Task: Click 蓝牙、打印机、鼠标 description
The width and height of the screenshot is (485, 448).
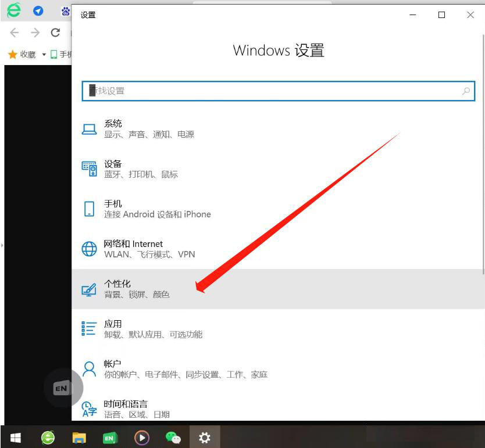Action: tap(141, 174)
